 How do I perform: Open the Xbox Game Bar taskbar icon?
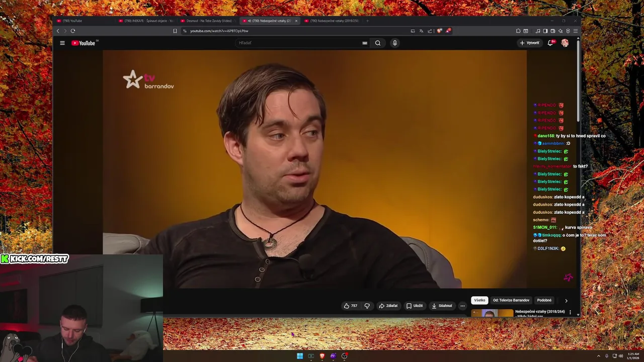311,356
